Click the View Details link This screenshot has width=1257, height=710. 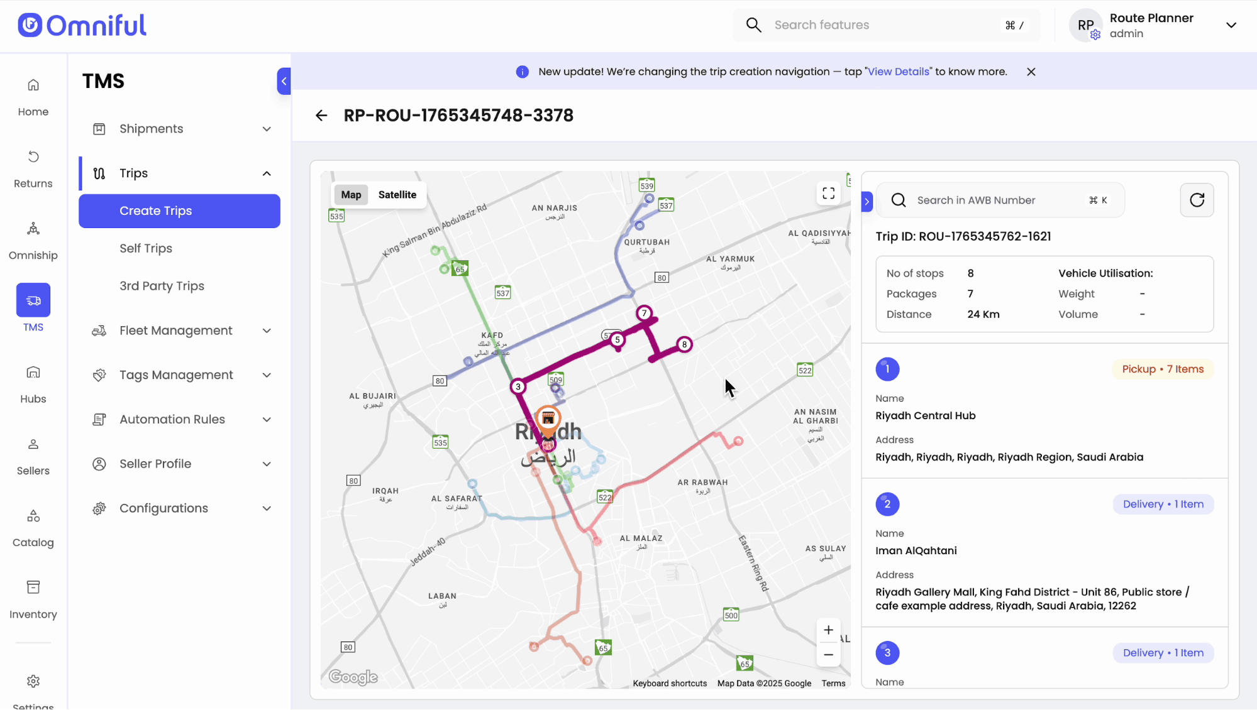coord(898,72)
